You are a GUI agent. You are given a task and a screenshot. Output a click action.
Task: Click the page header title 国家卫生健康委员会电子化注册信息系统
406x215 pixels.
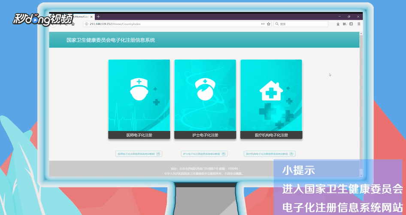(111, 40)
